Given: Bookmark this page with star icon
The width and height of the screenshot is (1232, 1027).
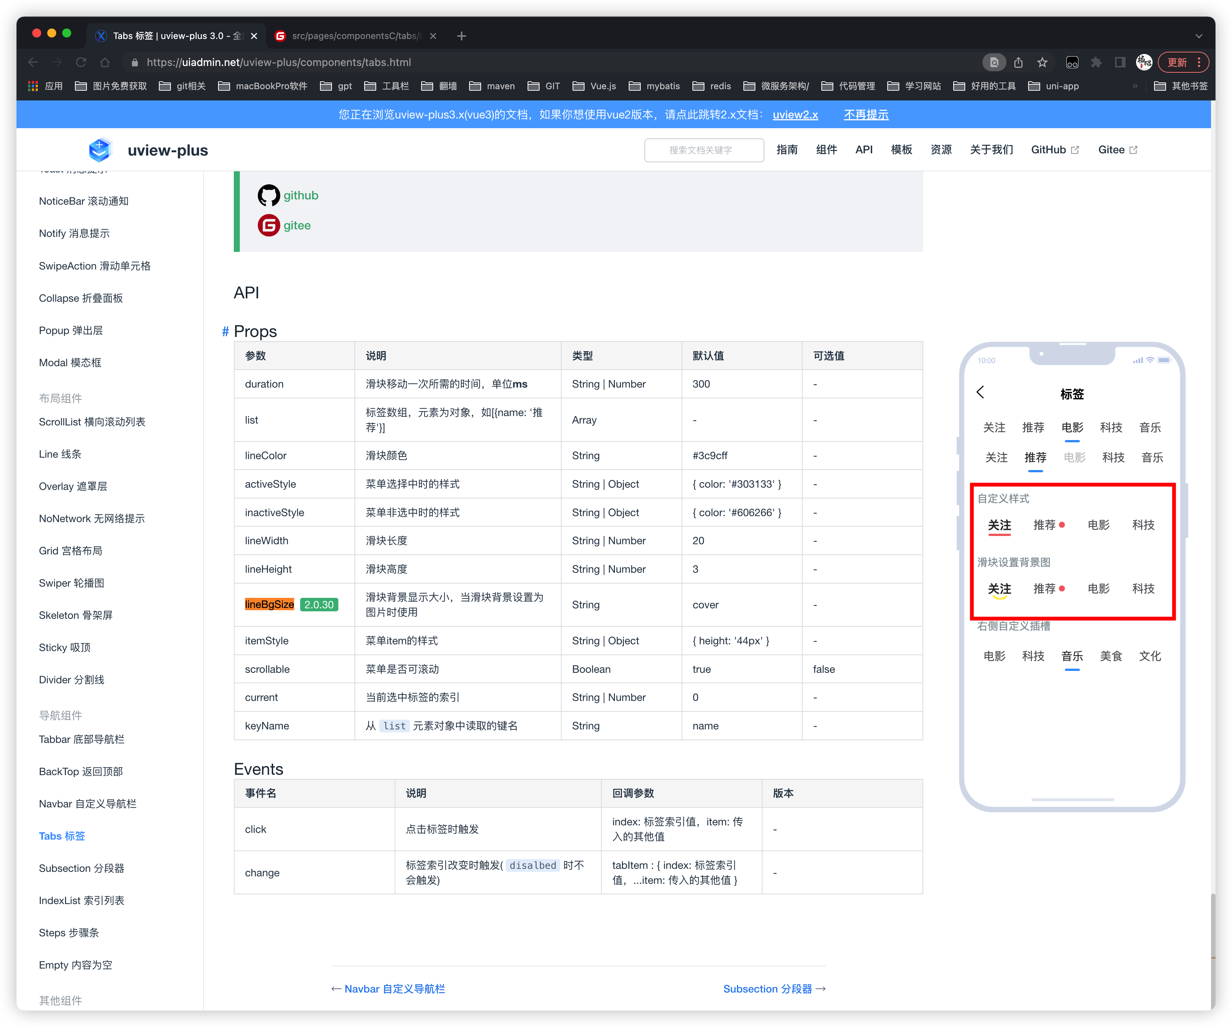Looking at the screenshot, I should click(1042, 62).
